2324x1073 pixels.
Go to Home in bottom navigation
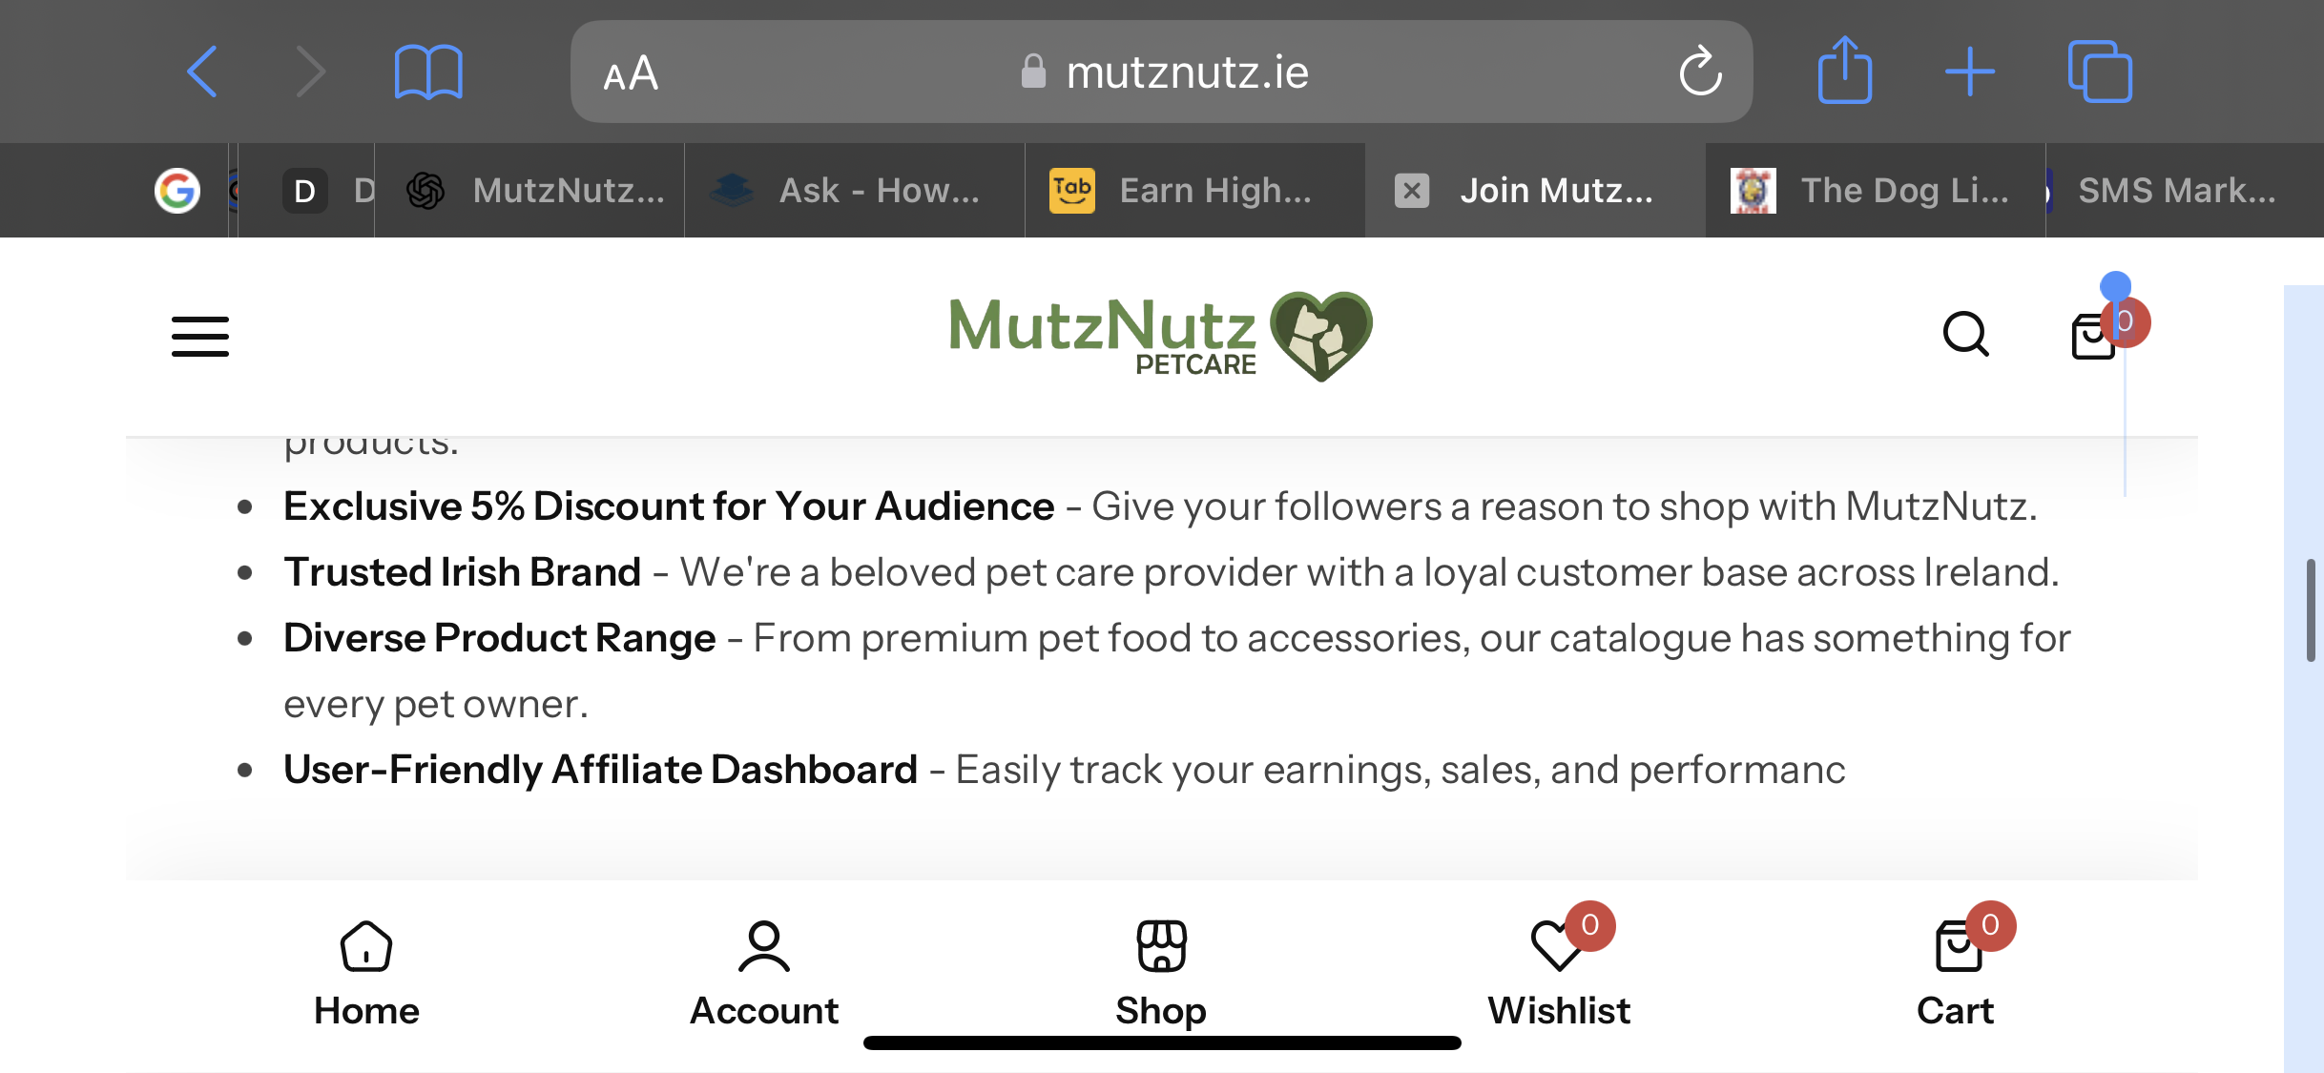(366, 973)
